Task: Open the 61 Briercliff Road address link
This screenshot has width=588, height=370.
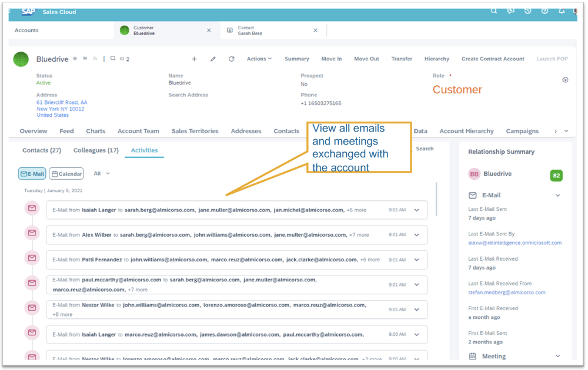Action: 62,109
